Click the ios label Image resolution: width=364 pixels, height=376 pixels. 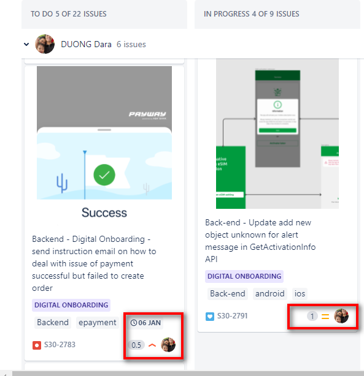coord(300,293)
